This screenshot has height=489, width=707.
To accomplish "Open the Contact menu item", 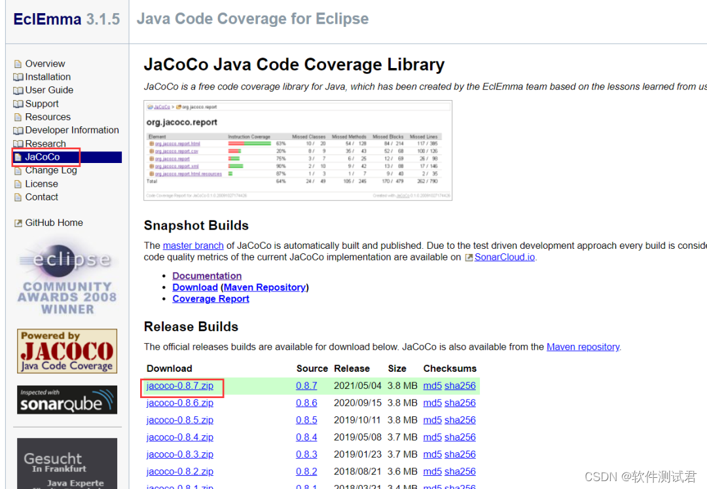I will click(x=41, y=197).
